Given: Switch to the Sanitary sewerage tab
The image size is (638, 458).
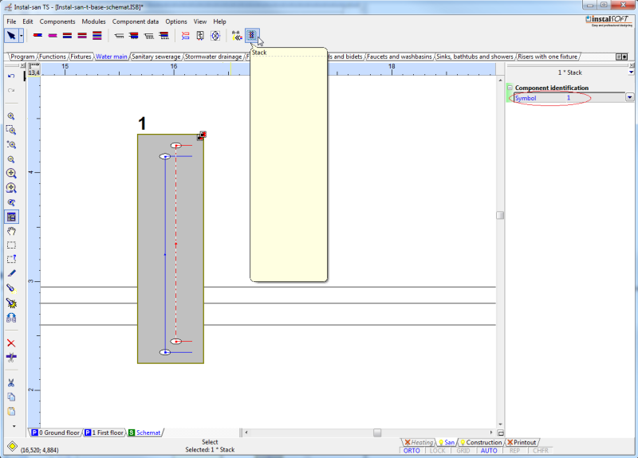Looking at the screenshot, I should [156, 57].
